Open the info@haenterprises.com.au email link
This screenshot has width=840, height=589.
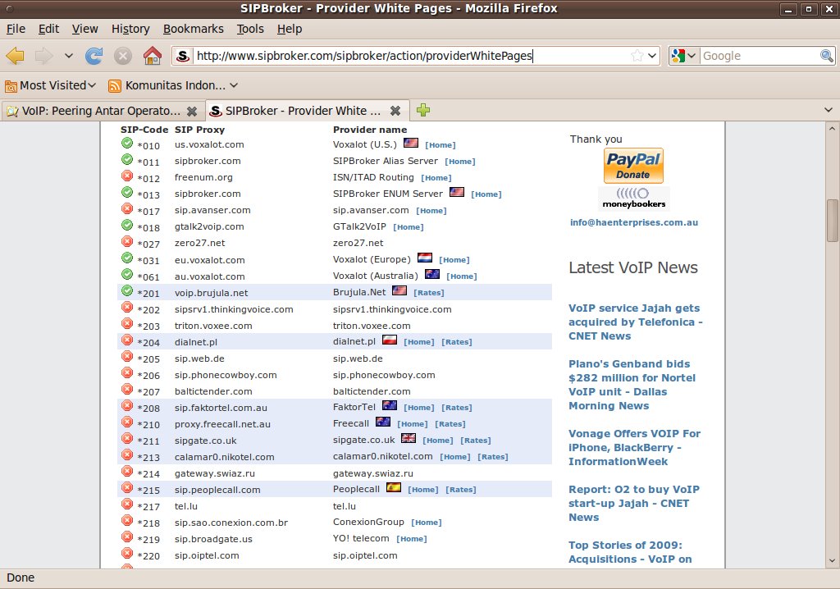point(634,222)
